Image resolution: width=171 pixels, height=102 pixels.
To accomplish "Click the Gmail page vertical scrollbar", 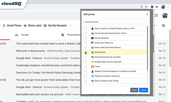I will [170, 48].
